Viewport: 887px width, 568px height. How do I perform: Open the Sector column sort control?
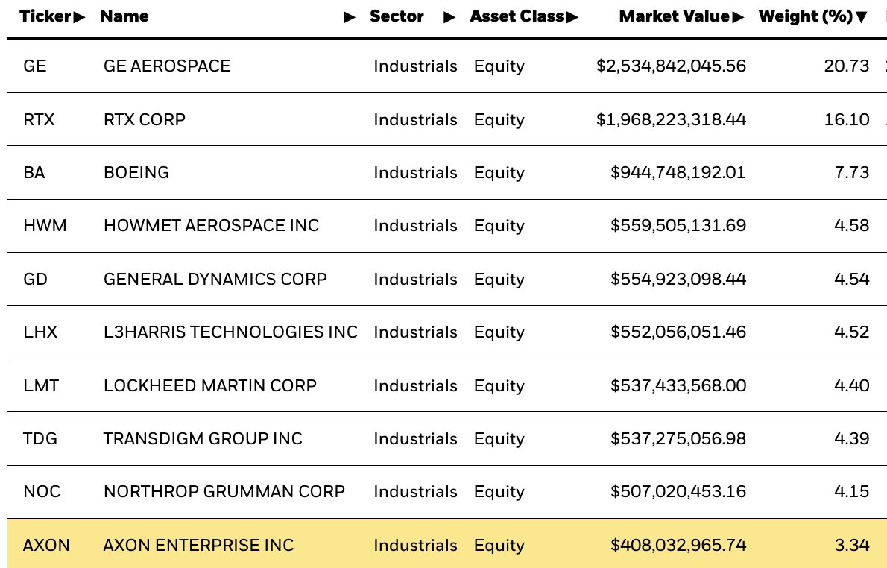coord(451,16)
